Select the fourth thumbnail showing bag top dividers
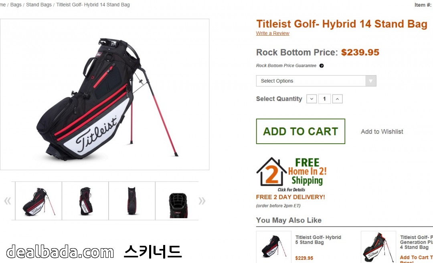 pyautogui.click(x=177, y=201)
